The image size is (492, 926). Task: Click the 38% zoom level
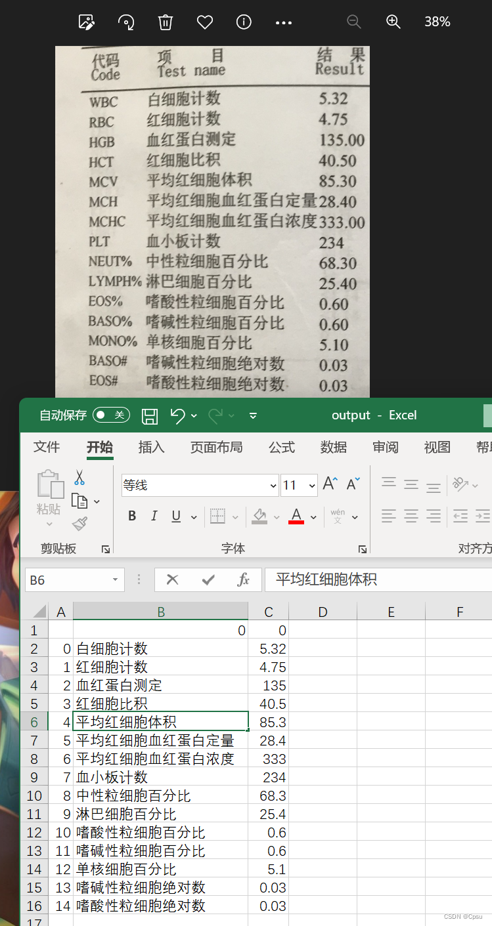[437, 22]
